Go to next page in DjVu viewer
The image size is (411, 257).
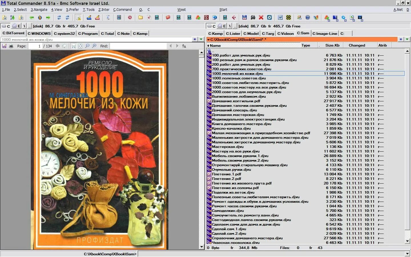(64, 46)
